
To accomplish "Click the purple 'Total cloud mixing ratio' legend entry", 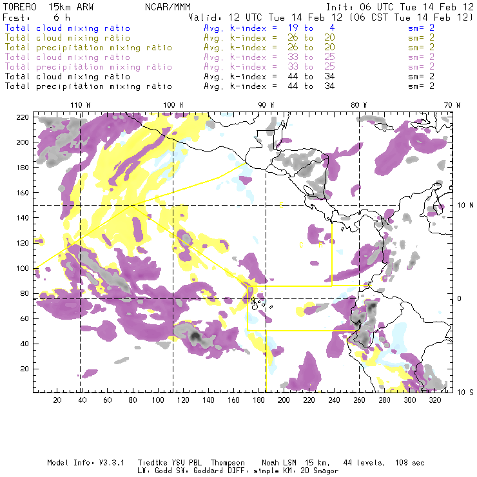I will tap(68, 57).
